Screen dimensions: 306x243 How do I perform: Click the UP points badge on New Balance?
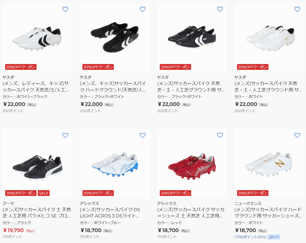point(274,237)
